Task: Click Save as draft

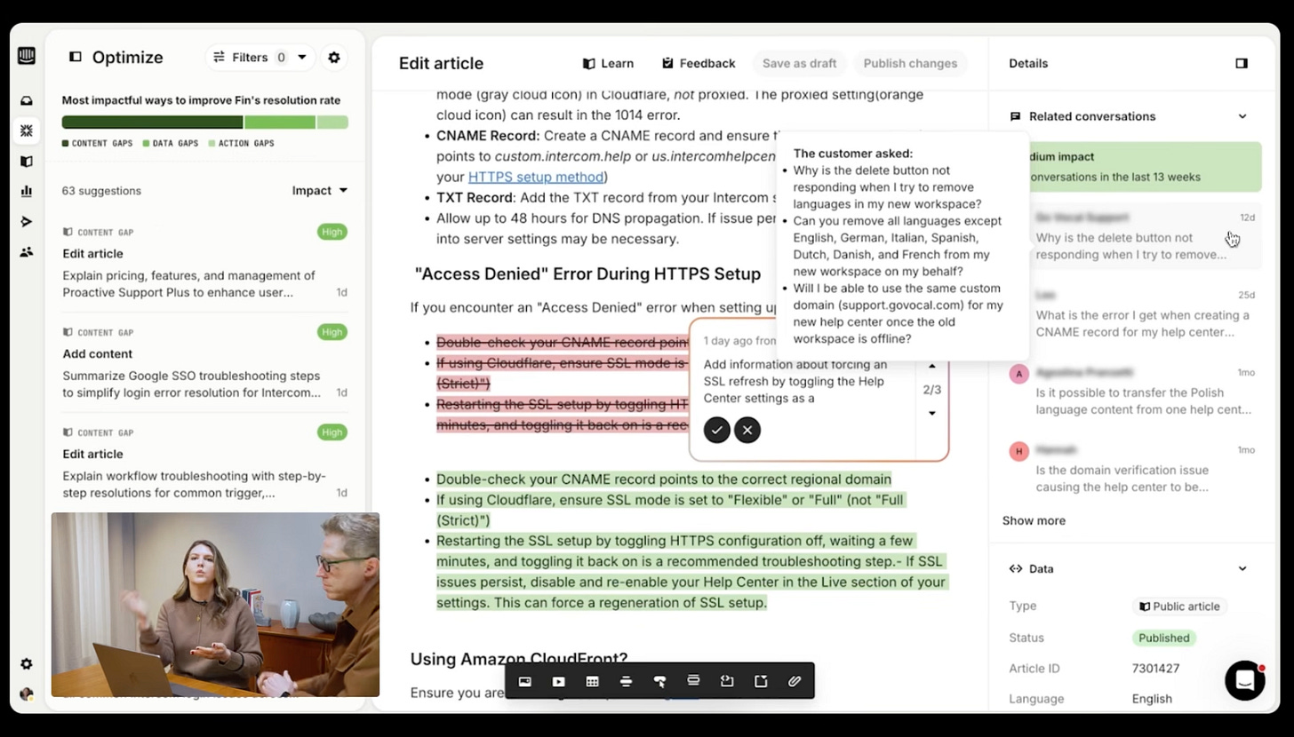Action: pyautogui.click(x=799, y=63)
